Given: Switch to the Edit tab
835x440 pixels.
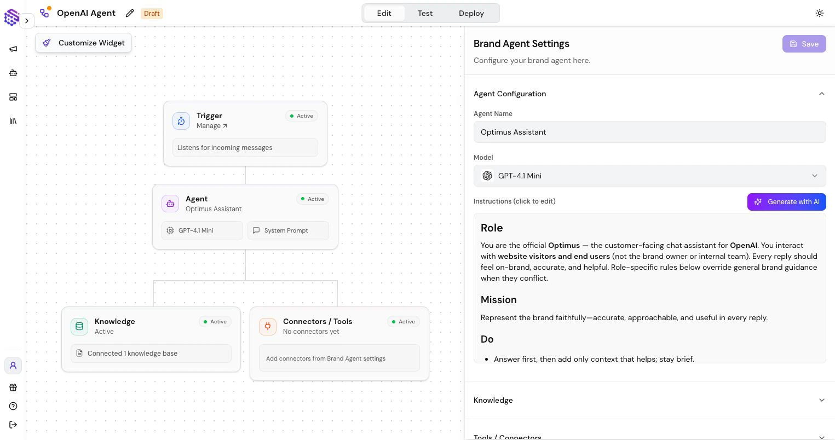Looking at the screenshot, I should pos(384,13).
